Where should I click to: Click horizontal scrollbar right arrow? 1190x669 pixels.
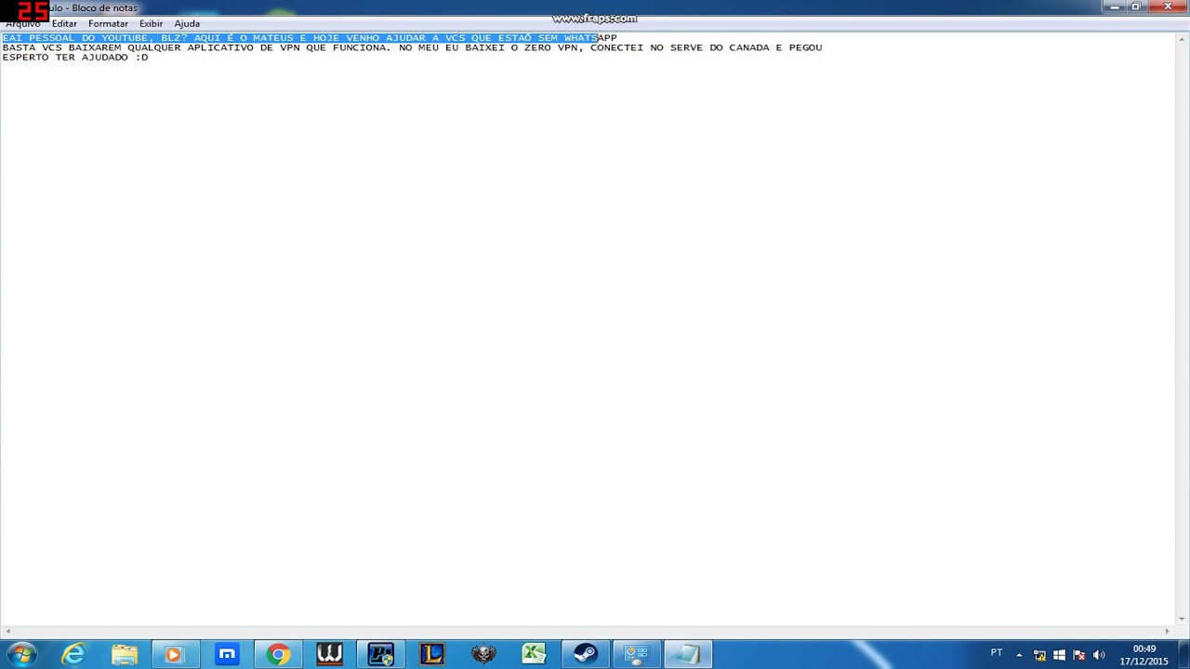1168,632
